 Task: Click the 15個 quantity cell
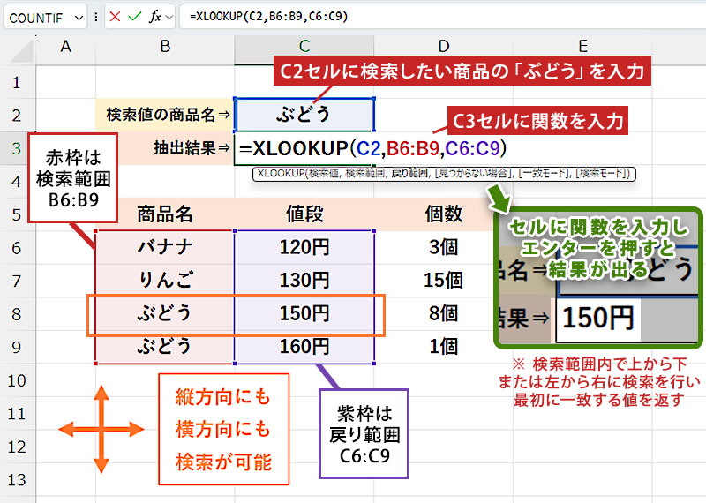click(x=445, y=280)
